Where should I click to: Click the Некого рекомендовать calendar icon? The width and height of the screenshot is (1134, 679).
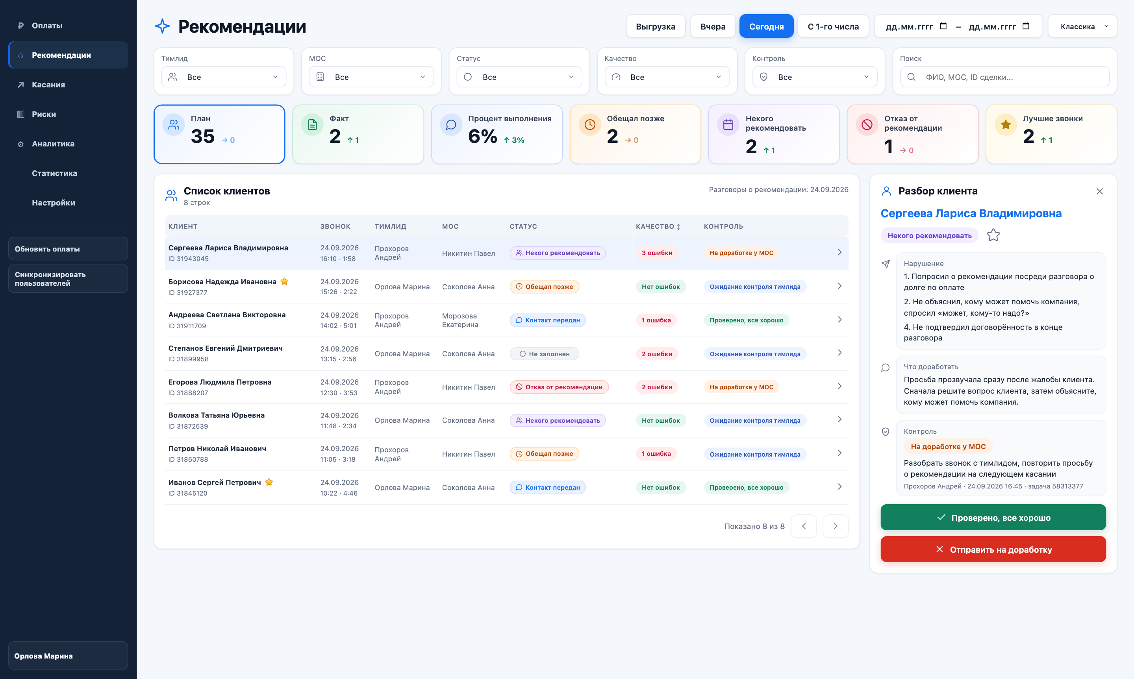[x=728, y=124]
